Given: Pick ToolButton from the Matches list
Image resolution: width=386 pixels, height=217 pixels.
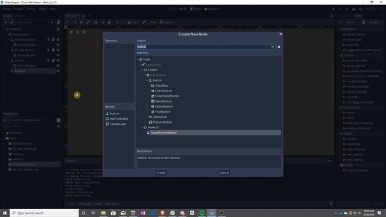Looking at the screenshot, I should tap(162, 112).
